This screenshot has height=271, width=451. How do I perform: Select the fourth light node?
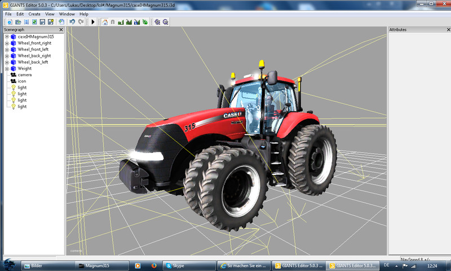[22, 106]
